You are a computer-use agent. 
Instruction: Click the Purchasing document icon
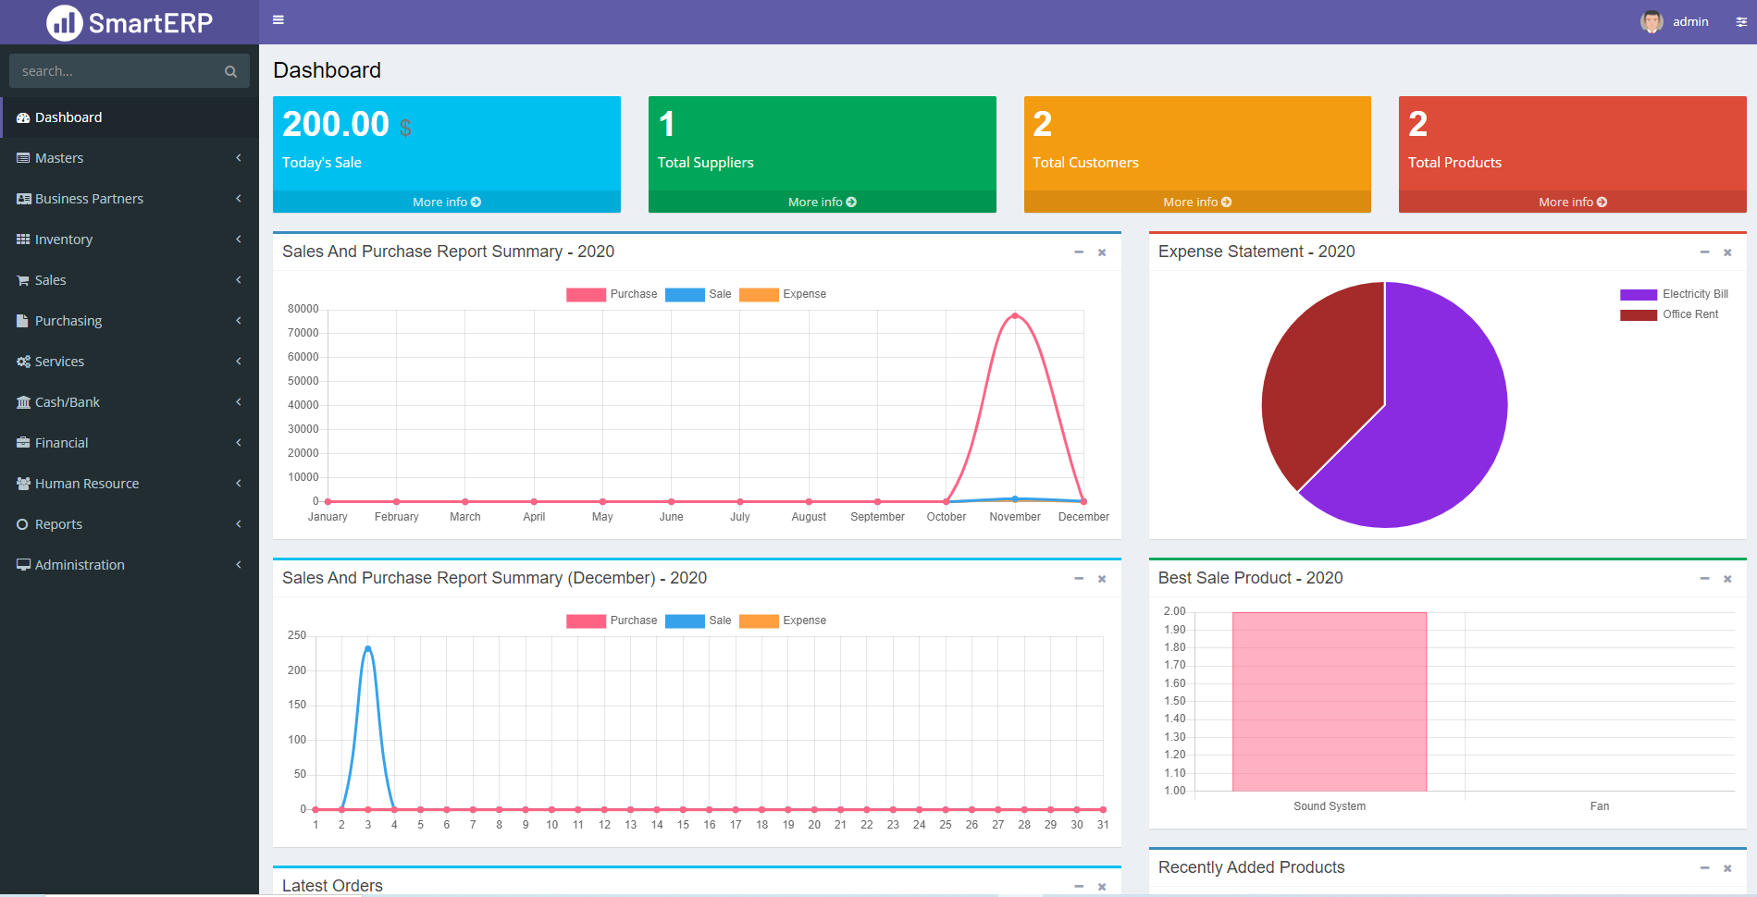(x=23, y=320)
